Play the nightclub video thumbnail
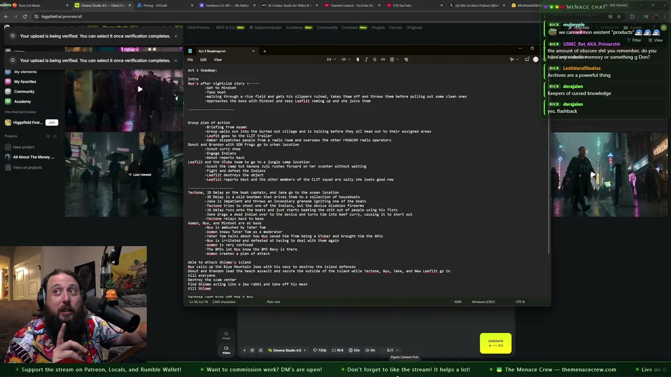 point(139,89)
